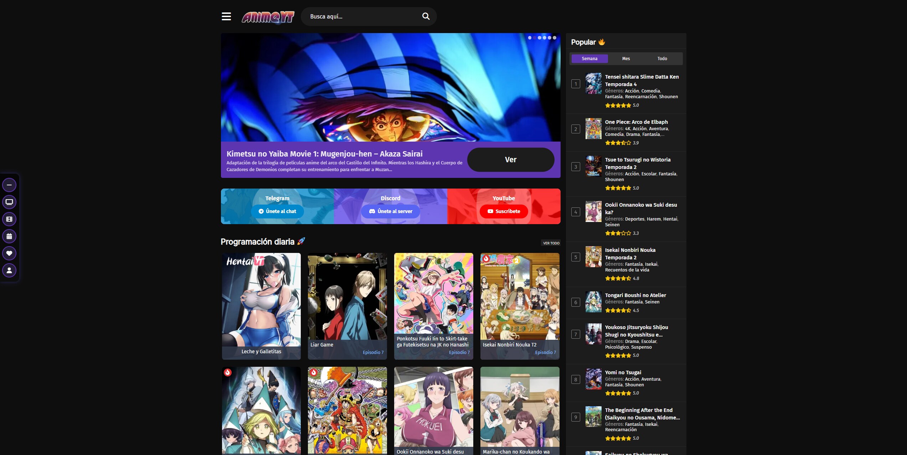
Task: Switch Popular list to Mes tab
Action: pyautogui.click(x=626, y=59)
